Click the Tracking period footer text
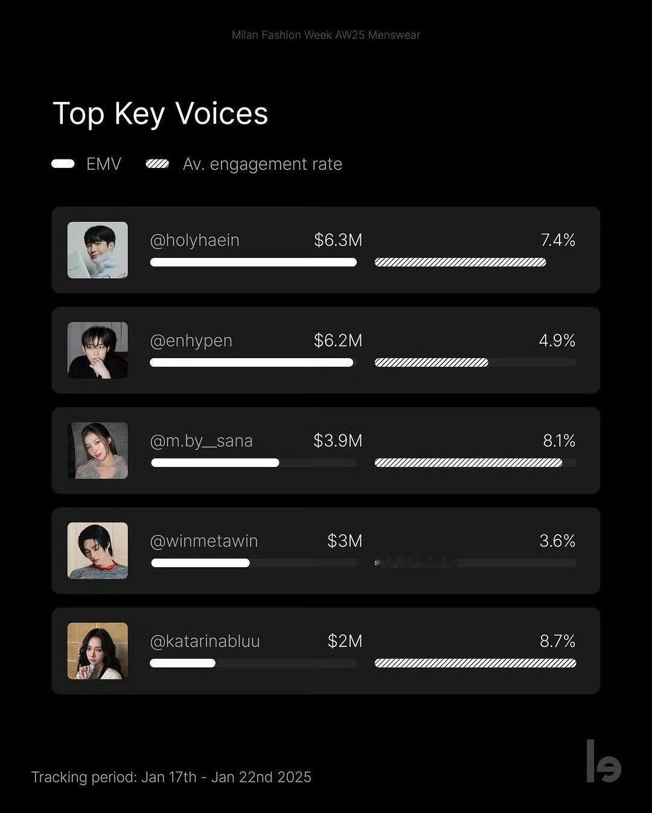 click(x=171, y=777)
